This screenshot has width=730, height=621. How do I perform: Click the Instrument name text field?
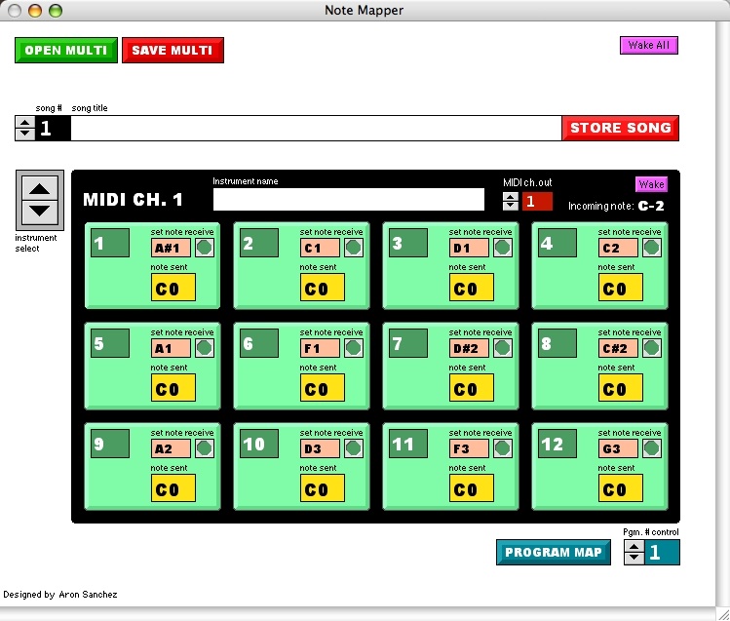coord(348,200)
